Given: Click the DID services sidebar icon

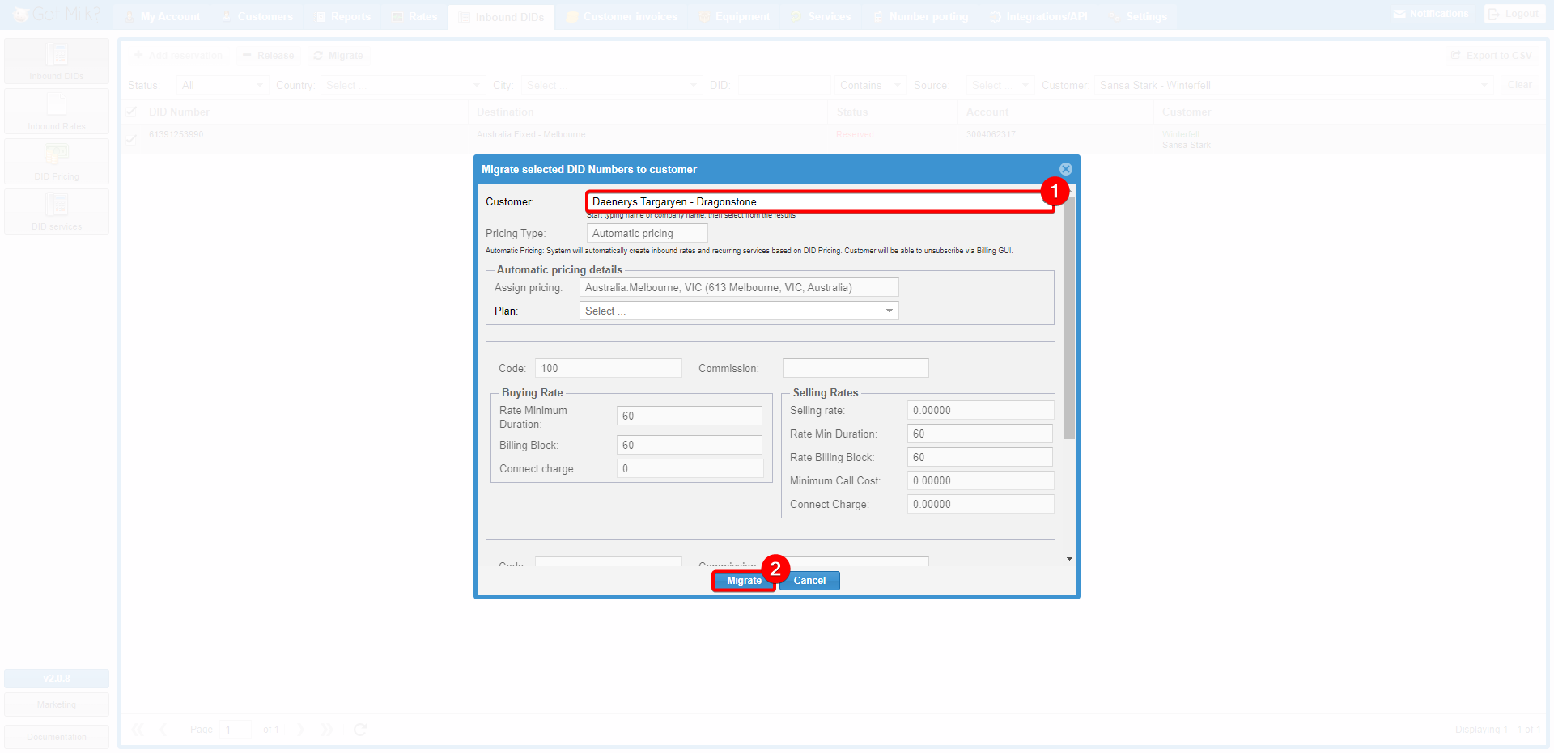Looking at the screenshot, I should point(57,211).
